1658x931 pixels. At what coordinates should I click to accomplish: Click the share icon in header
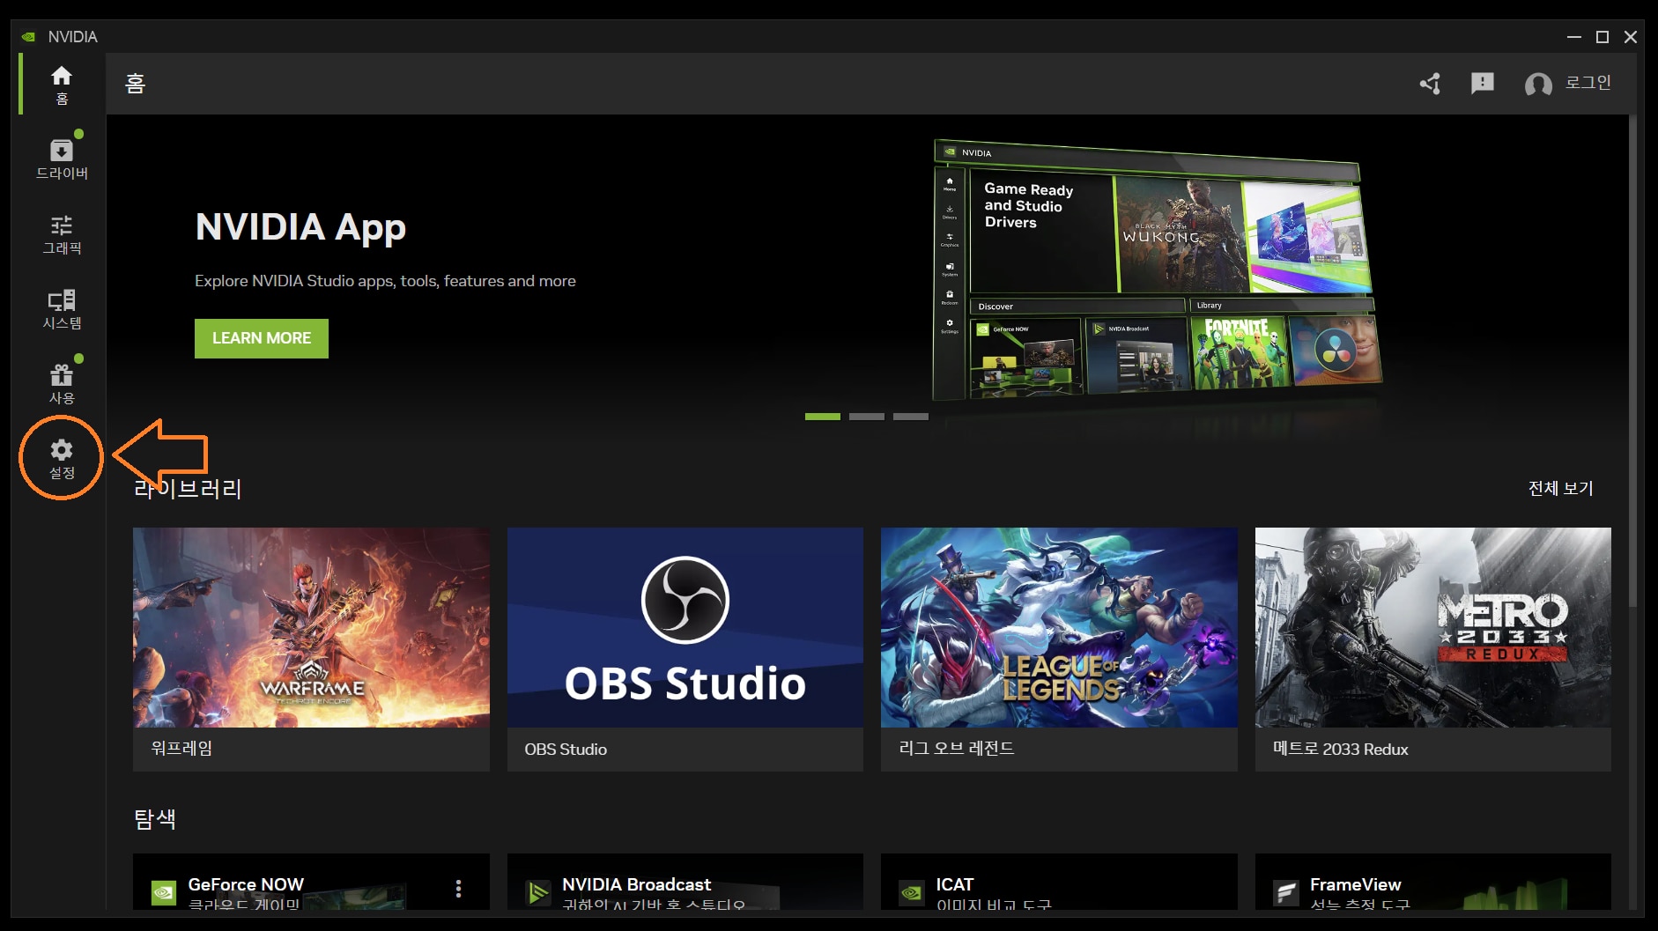pyautogui.click(x=1430, y=84)
